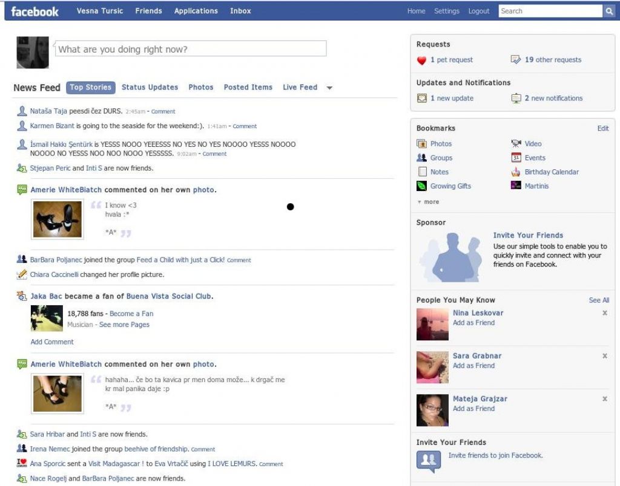
Task: Open the Posted Items tab
Action: [248, 87]
